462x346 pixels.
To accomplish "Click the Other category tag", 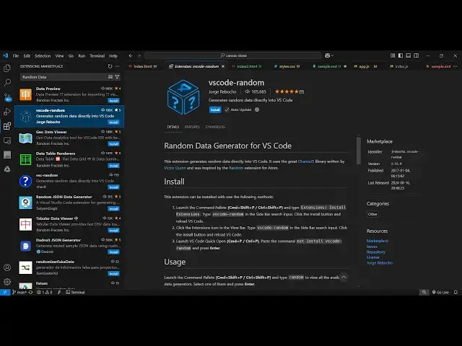I will pos(372,214).
